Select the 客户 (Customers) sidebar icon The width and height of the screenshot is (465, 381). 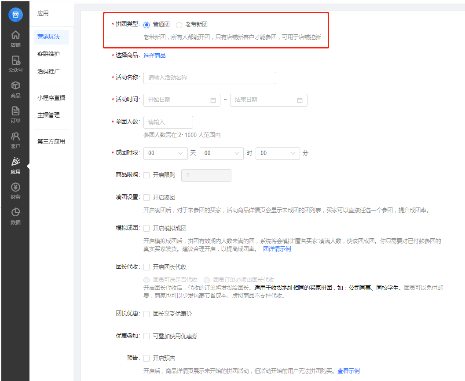15,139
